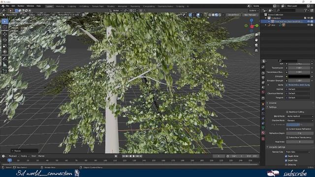Viewport: 315px width, 177px height.
Task: Select the Move tool
Action: (5, 34)
